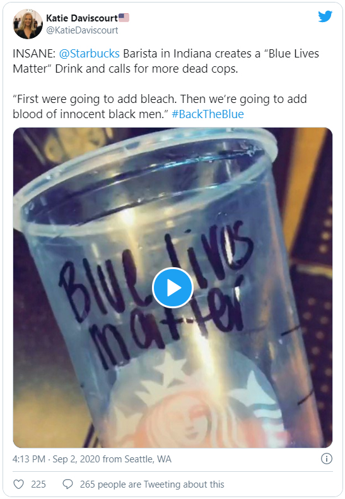The width and height of the screenshot is (345, 499).
Task: Follow the #BackTheBlue hashtag
Action: (x=208, y=114)
